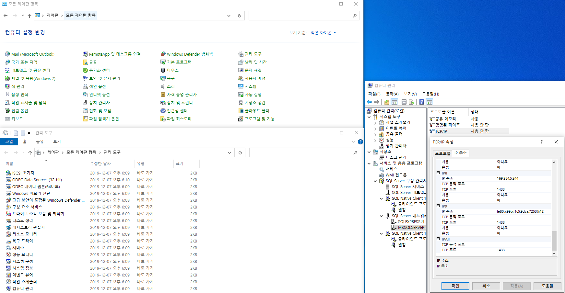Open 보기(V) menu in 컴퓨터 관리
Screen dimensions: 565x293
pos(410,94)
